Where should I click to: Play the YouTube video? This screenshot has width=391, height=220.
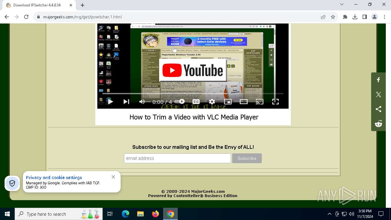111,102
